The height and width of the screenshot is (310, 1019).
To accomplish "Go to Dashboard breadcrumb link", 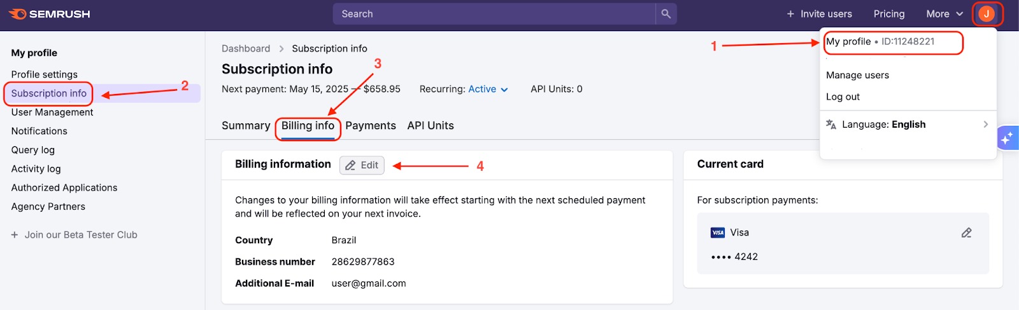I will [246, 49].
